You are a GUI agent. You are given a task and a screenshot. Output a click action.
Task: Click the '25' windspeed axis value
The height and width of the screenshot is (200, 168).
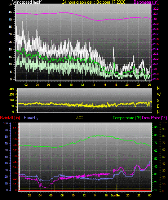pos(10,42)
